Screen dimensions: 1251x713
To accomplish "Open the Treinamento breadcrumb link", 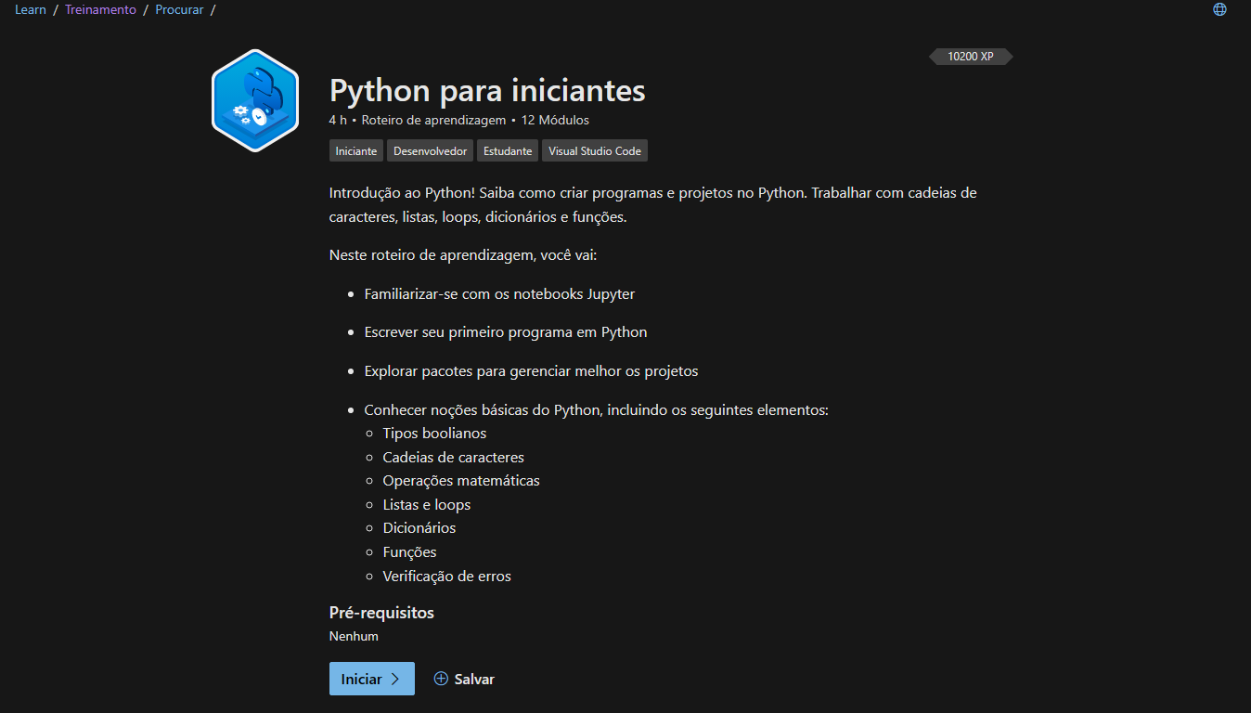I will (x=100, y=10).
